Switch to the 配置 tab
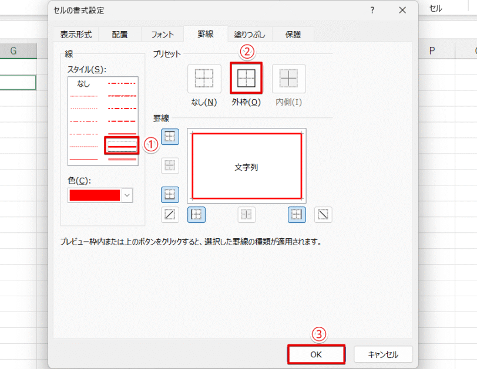The height and width of the screenshot is (369, 477). tap(119, 34)
